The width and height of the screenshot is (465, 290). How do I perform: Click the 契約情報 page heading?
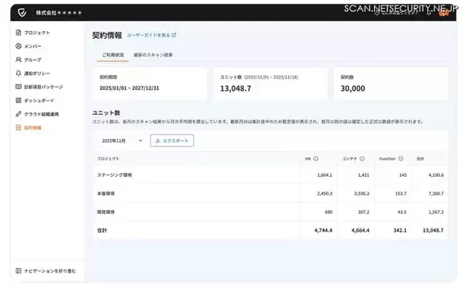pyautogui.click(x=107, y=36)
